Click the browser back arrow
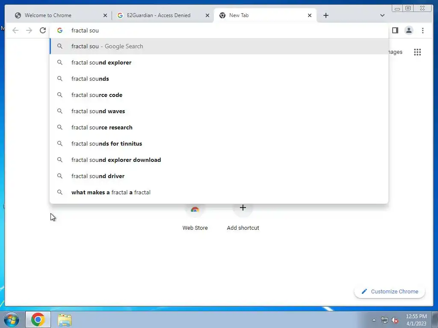Screen dimensions: 438x328 [x=15, y=30]
